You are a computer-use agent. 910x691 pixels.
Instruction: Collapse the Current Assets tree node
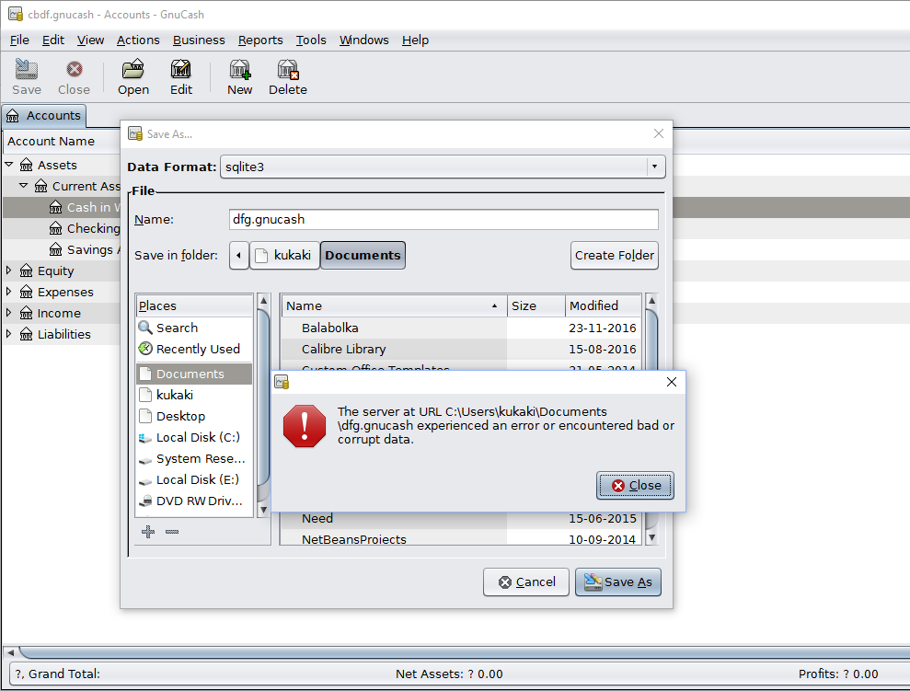click(x=23, y=186)
